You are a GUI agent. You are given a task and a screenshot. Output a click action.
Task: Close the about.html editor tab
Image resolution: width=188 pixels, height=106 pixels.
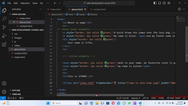[85, 9]
